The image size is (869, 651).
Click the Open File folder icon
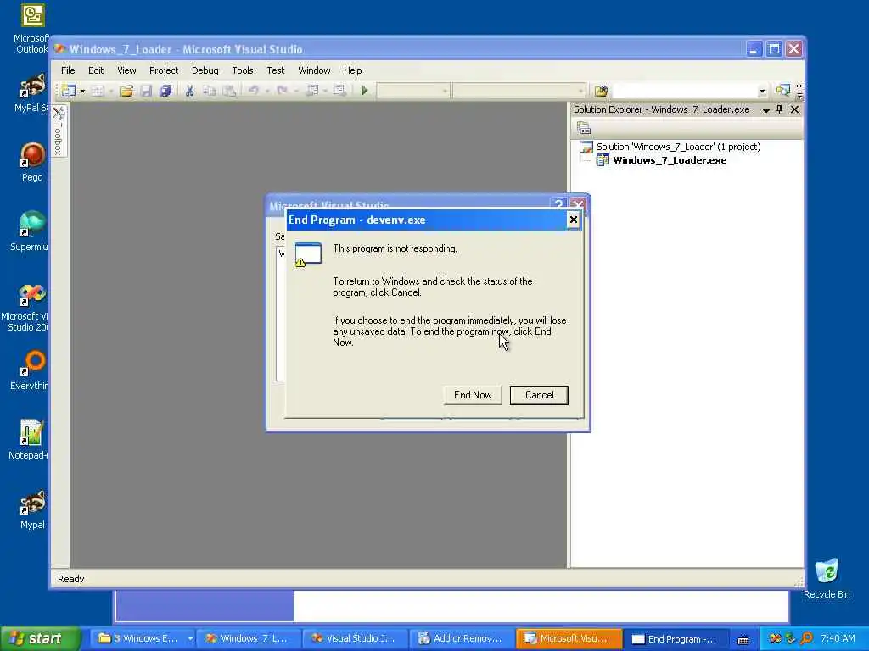point(126,91)
